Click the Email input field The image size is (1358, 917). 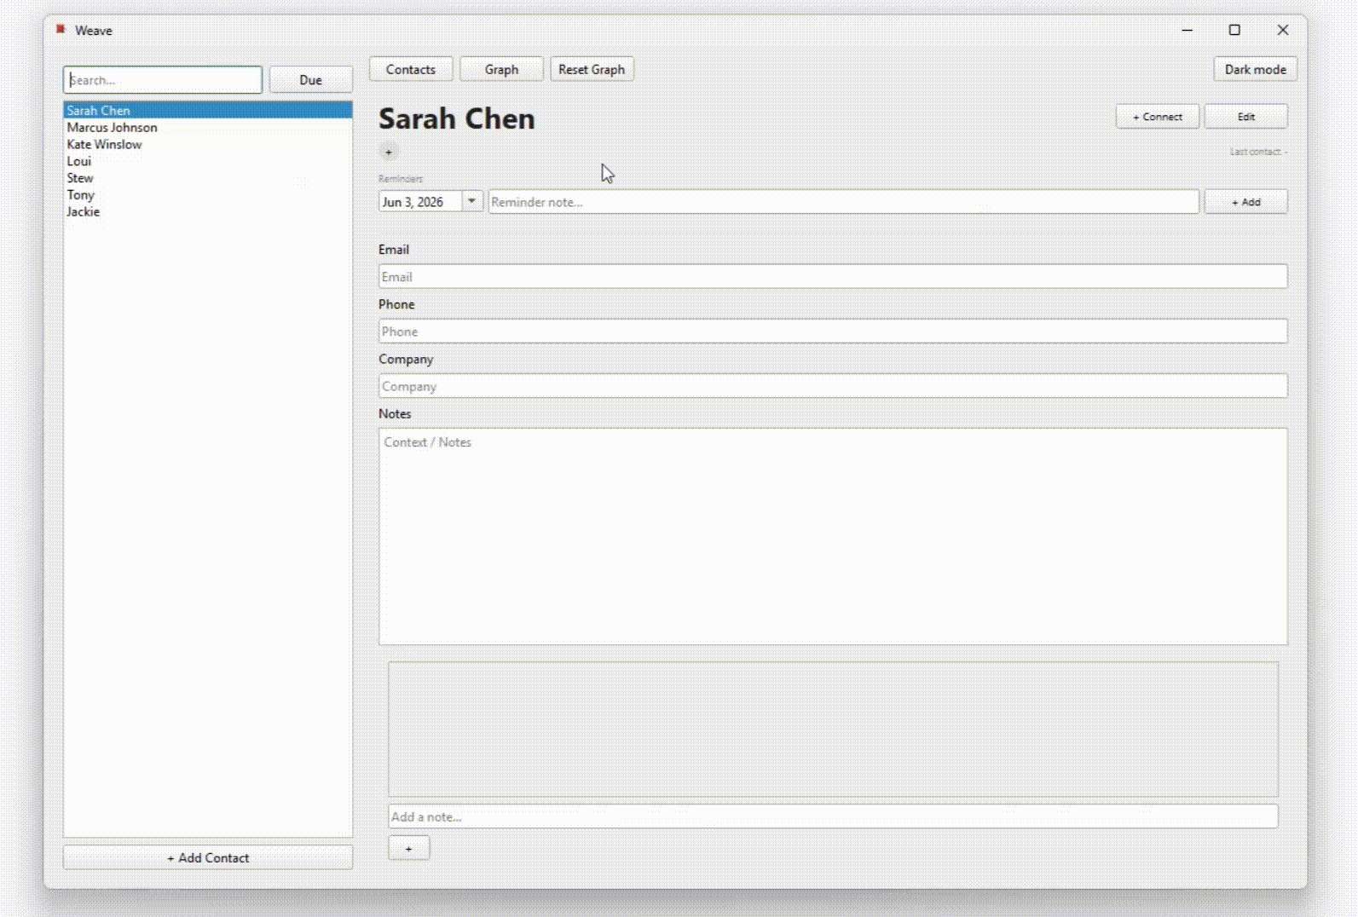(833, 276)
